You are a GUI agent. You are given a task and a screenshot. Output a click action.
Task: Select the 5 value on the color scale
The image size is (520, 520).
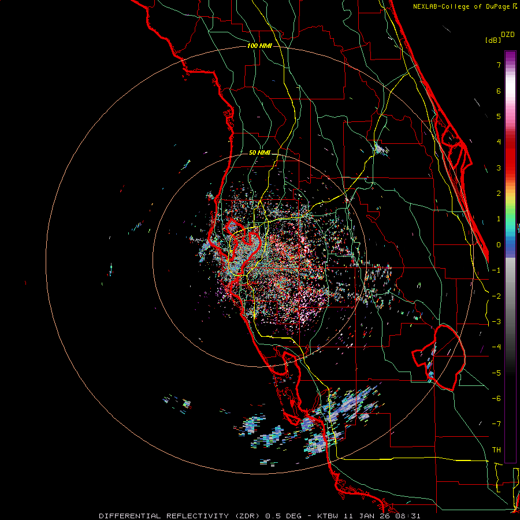499,116
